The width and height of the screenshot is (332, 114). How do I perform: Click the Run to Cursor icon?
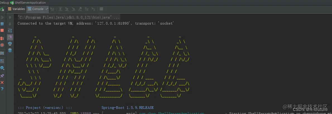click(93, 9)
